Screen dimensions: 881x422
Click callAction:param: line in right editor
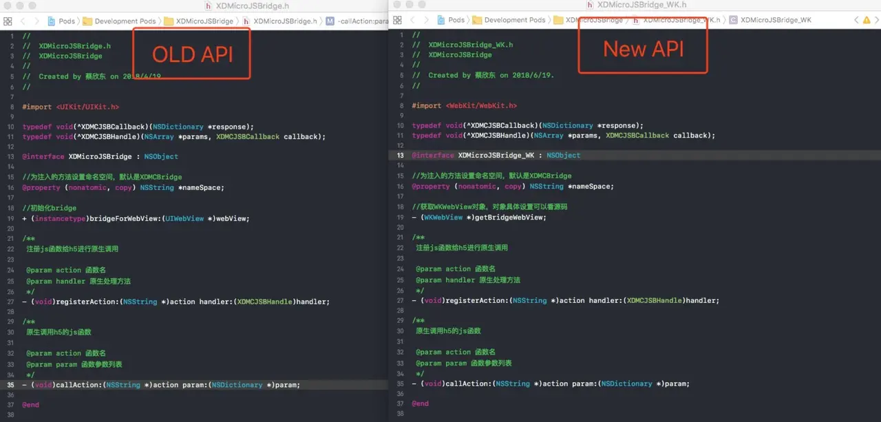pyautogui.click(x=551, y=383)
